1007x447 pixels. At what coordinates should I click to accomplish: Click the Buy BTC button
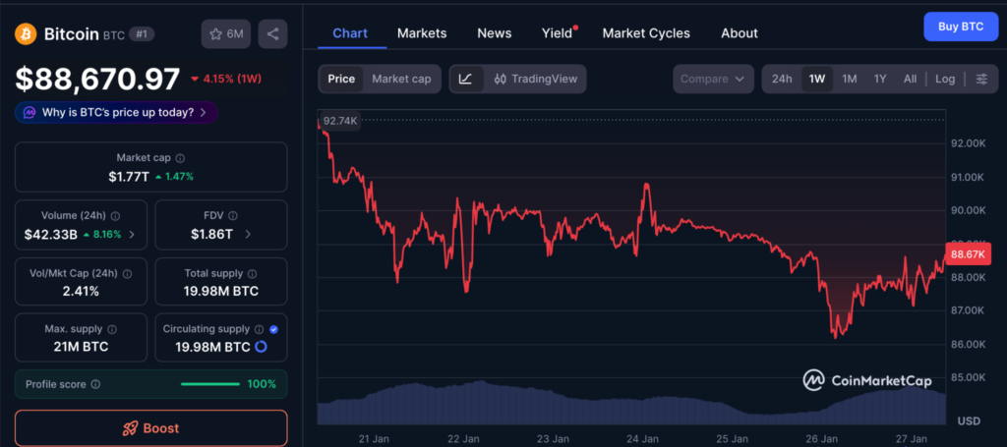(960, 26)
